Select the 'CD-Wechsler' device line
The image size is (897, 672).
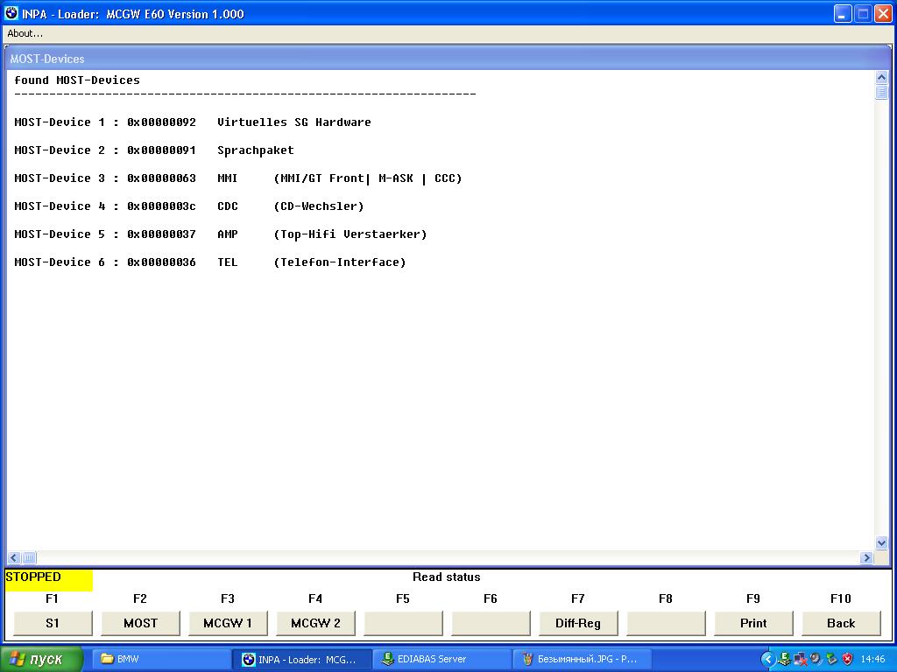(x=189, y=206)
